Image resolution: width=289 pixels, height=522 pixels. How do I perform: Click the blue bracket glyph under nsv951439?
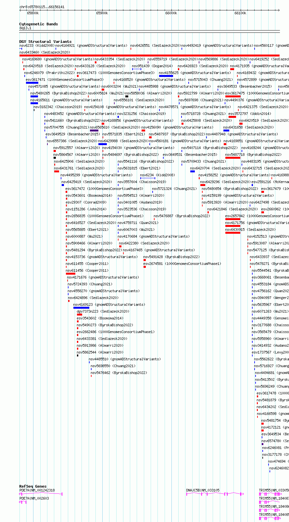click(x=137, y=69)
